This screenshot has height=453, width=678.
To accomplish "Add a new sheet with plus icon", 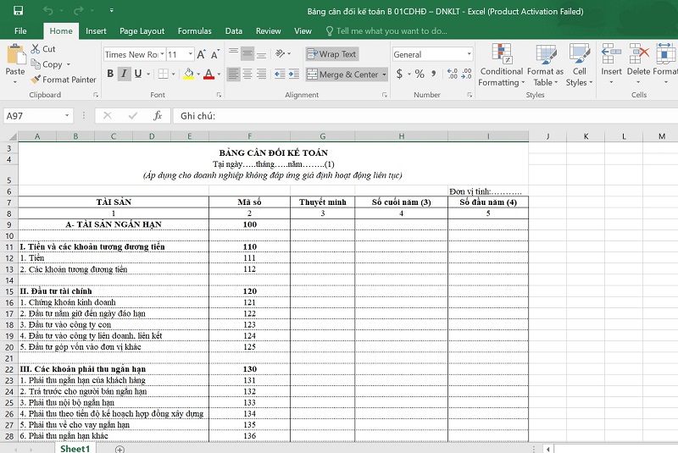I will coord(119,448).
